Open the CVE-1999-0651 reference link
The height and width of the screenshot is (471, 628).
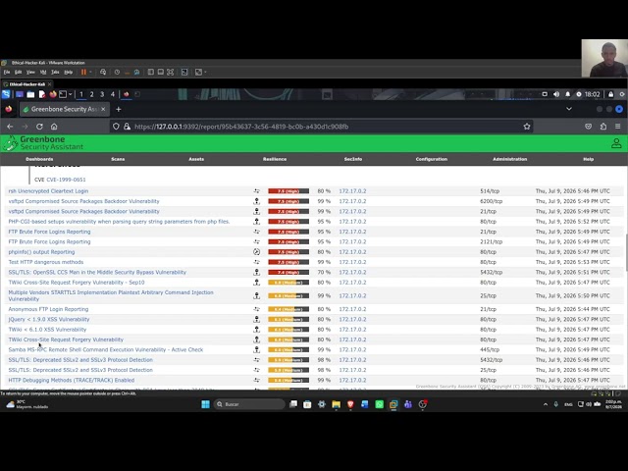66,180
